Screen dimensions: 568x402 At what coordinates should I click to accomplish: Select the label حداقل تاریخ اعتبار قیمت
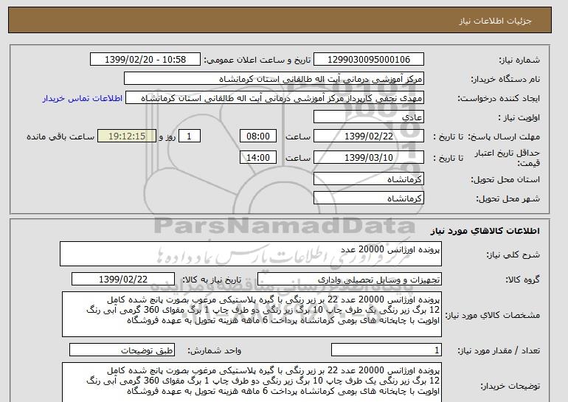508,158
